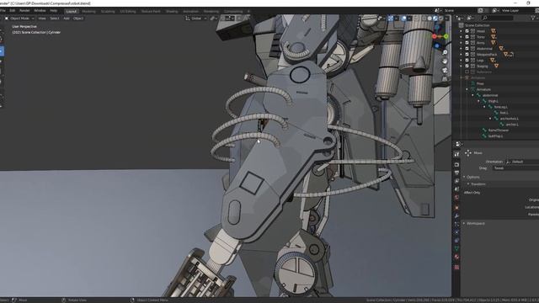This screenshot has height=303, width=539.
Task: Switch to the Sculpting workspace tab
Action: pos(108,11)
